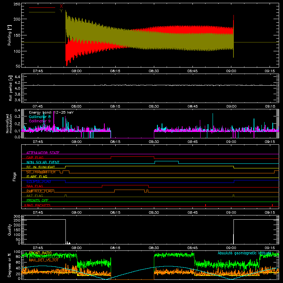Screen dimensions: 283x283
Task: Click the Normalized modulation axis title
Action: (x=9, y=123)
